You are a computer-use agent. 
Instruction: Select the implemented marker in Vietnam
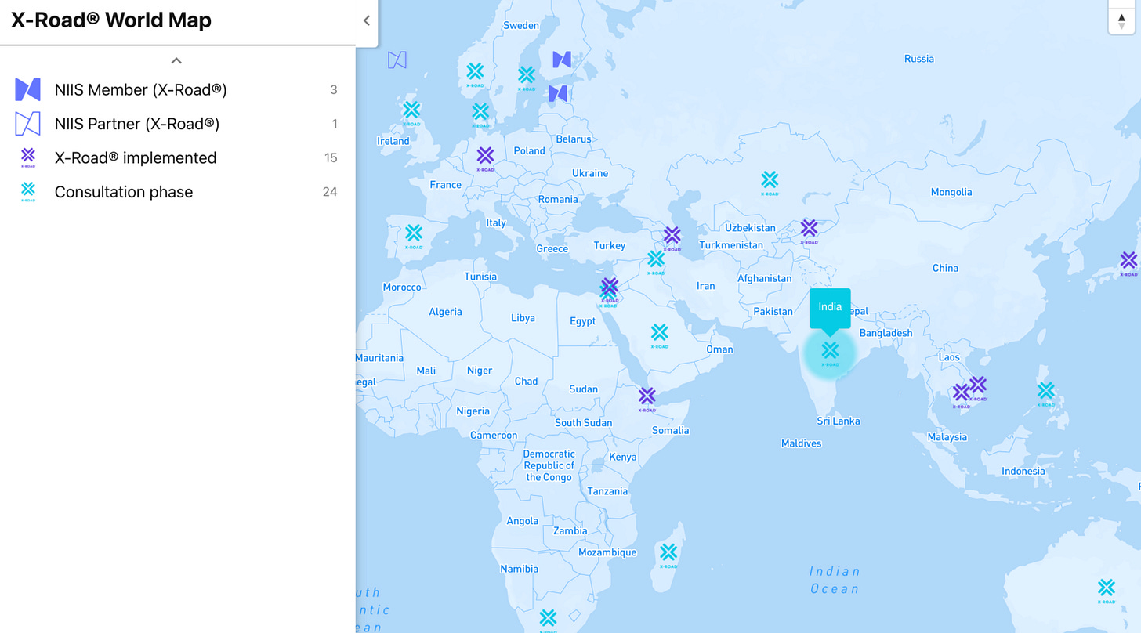coord(978,388)
